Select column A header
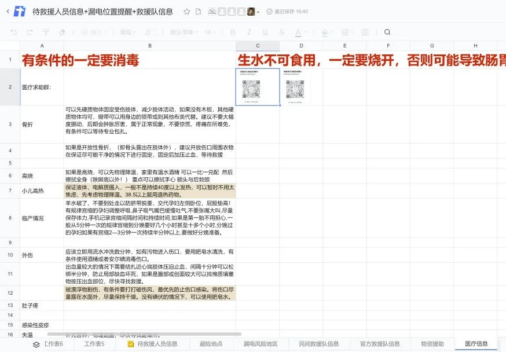Image resolution: width=506 pixels, height=352 pixels. click(42, 46)
